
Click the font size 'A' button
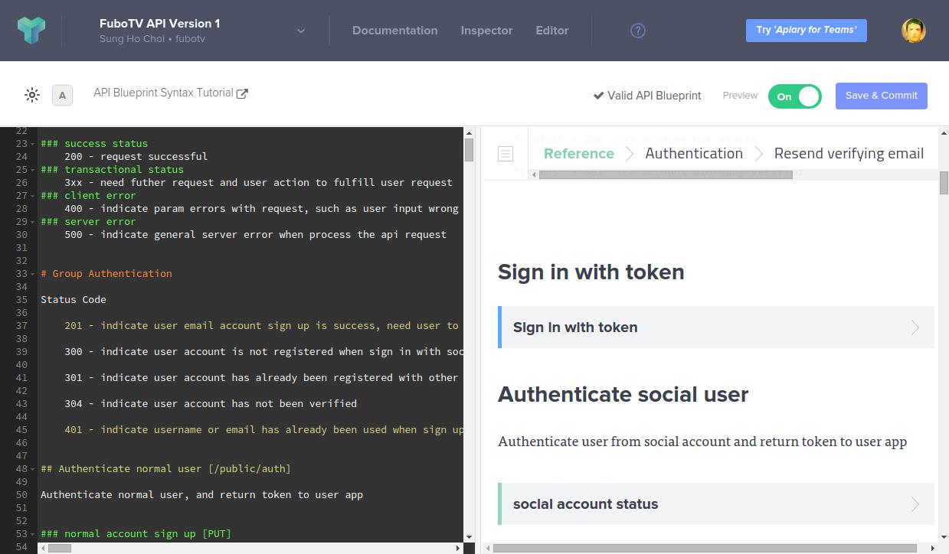[62, 95]
